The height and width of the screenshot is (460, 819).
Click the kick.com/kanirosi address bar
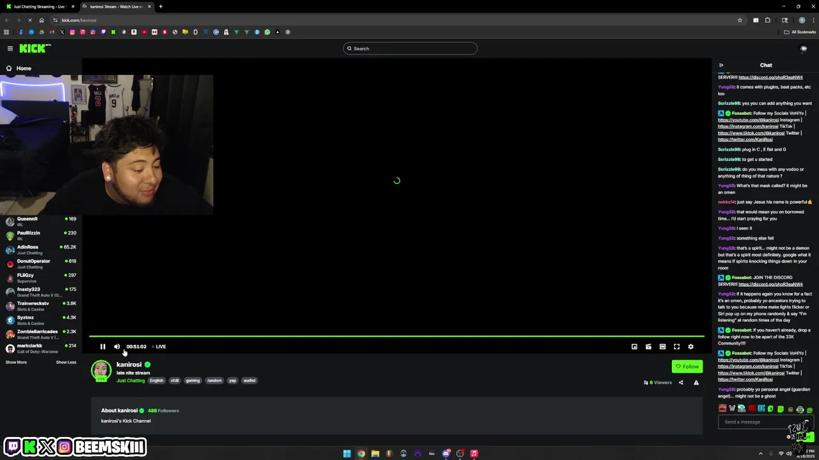[x=397, y=20]
